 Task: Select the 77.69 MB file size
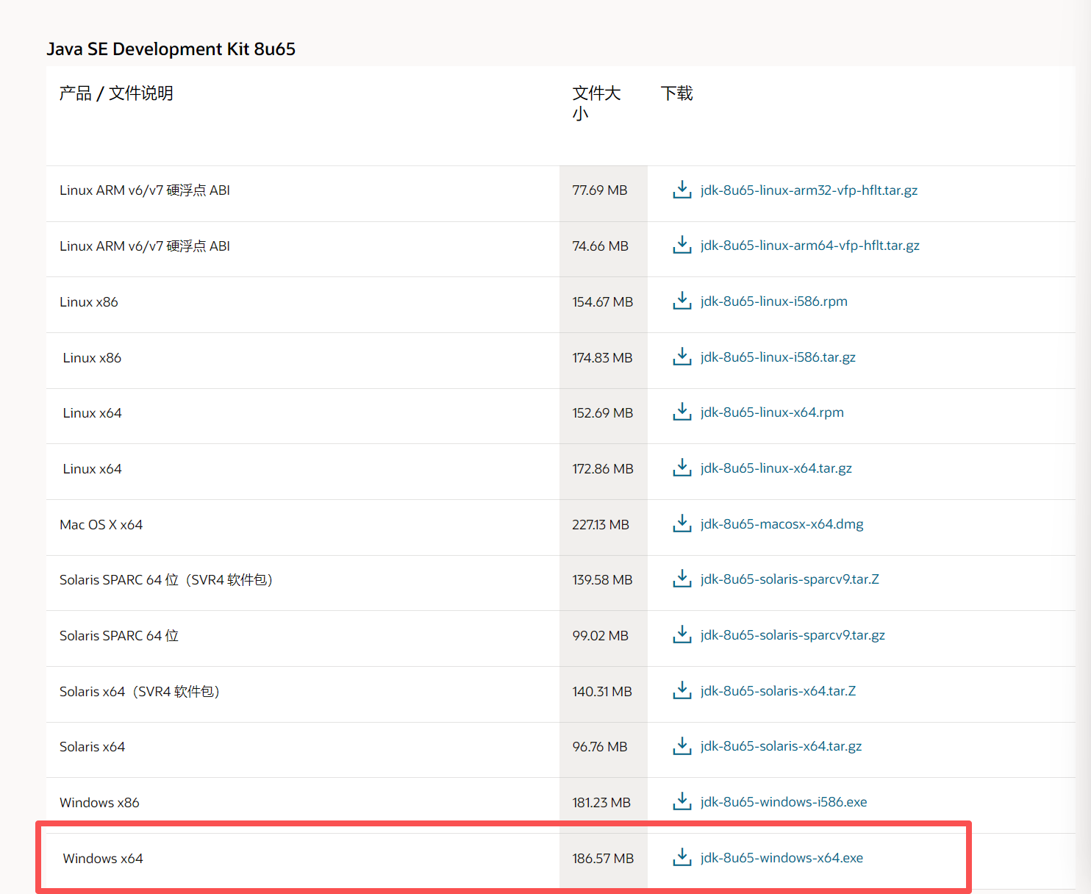(600, 190)
